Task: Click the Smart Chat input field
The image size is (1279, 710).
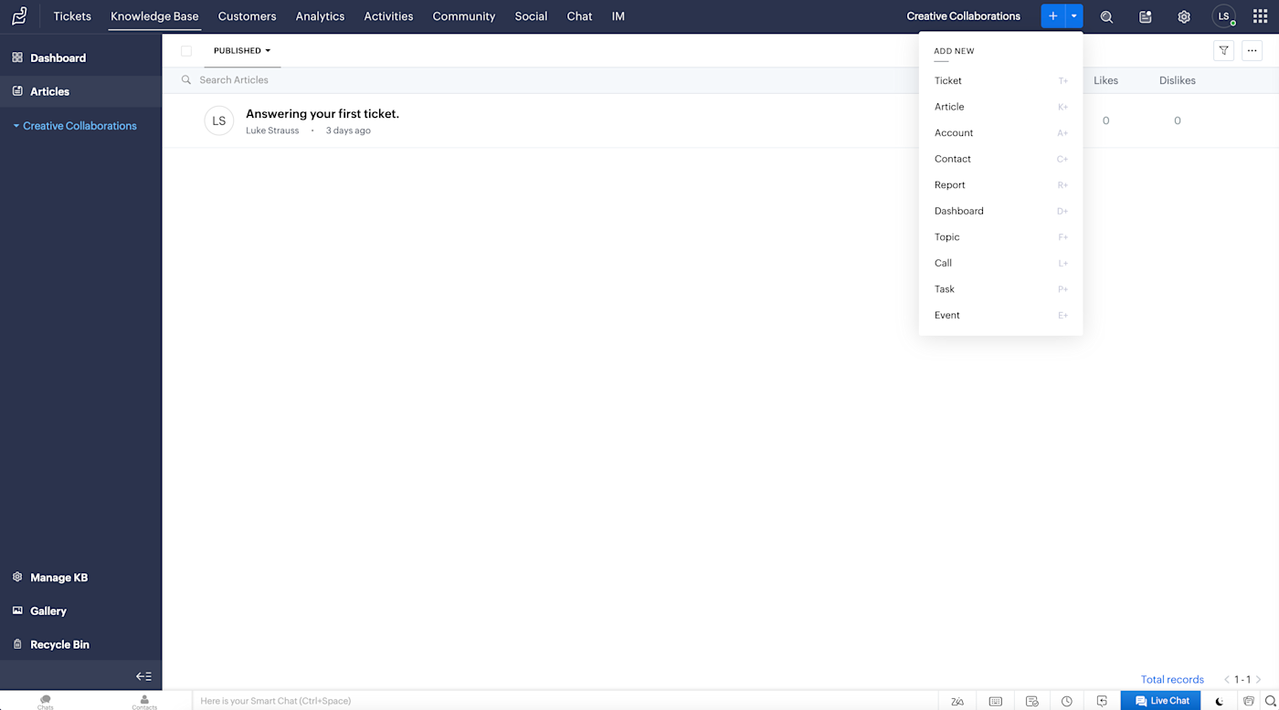Action: [x=566, y=701]
